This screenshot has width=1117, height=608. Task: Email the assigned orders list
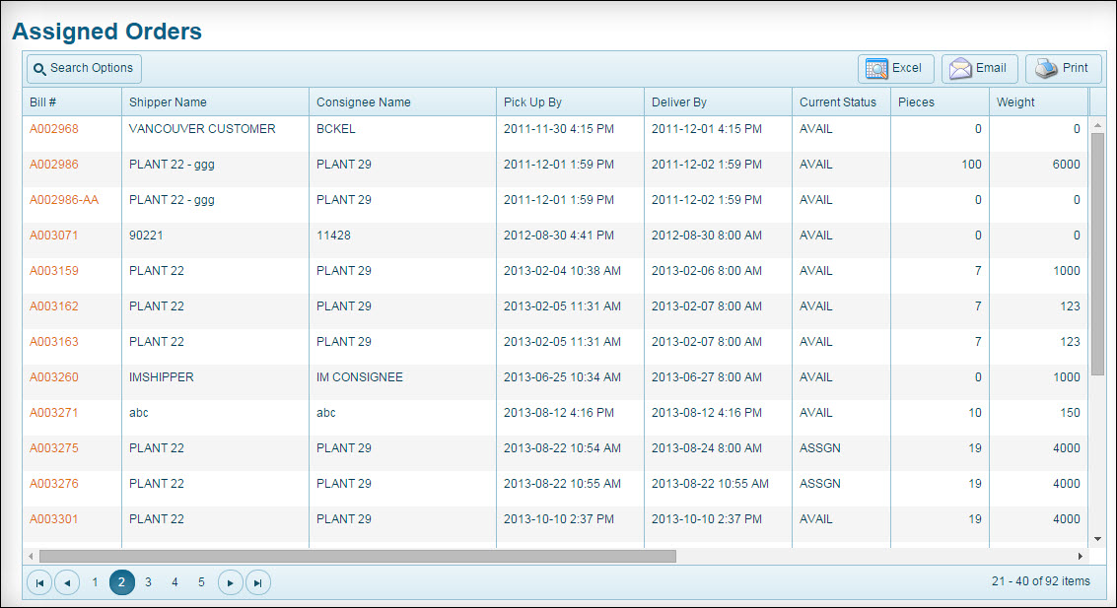pyautogui.click(x=980, y=68)
